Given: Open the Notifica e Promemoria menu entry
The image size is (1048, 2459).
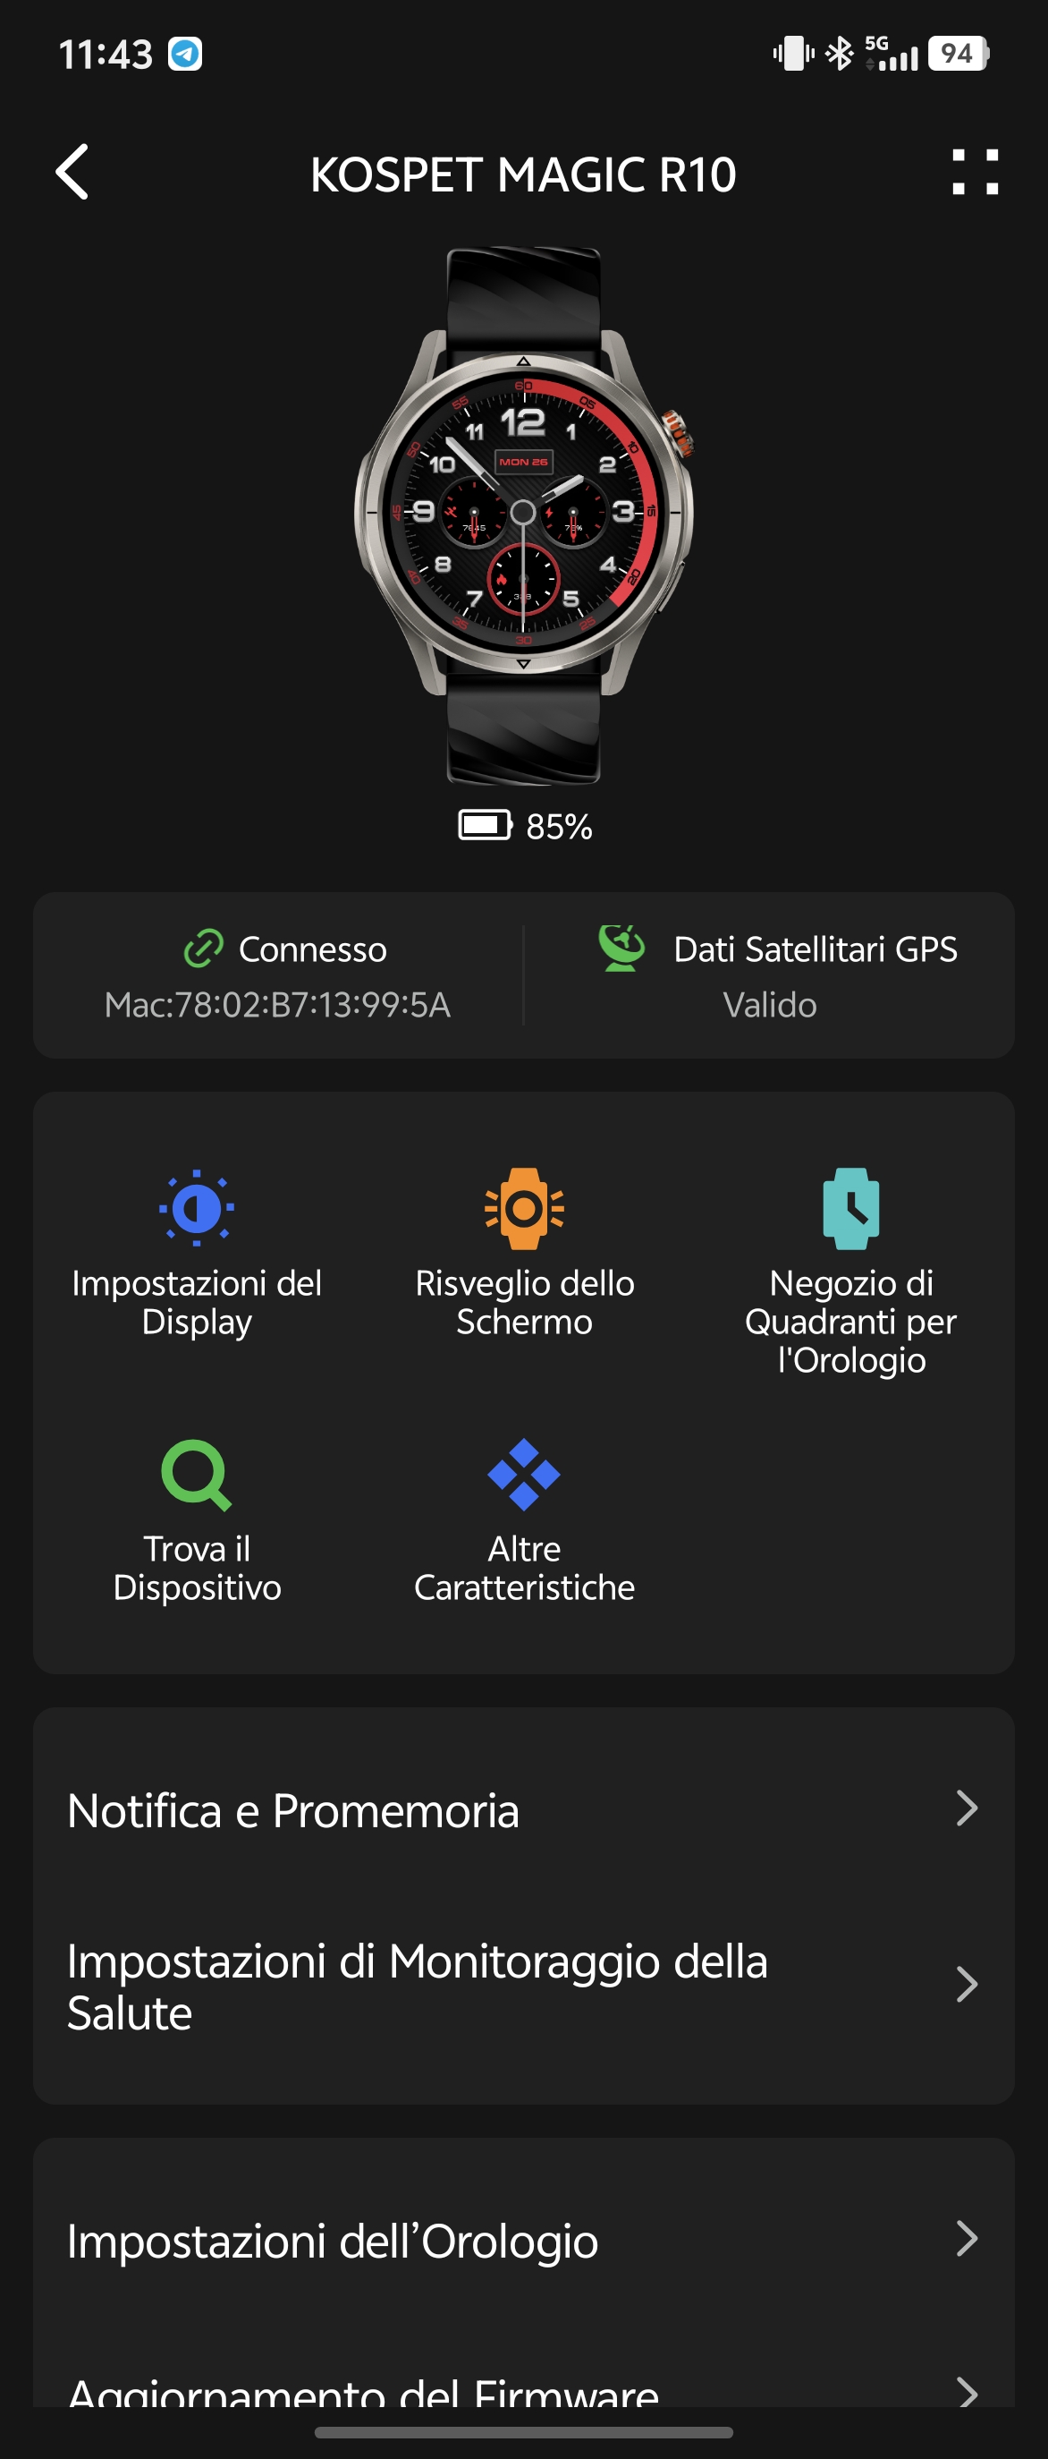Looking at the screenshot, I should coord(523,1810).
